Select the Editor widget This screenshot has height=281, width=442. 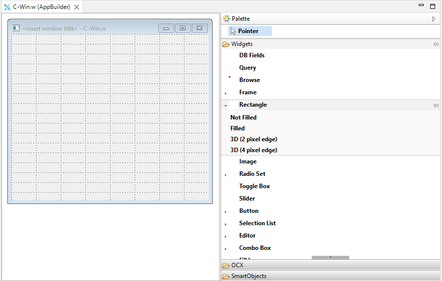click(x=247, y=236)
